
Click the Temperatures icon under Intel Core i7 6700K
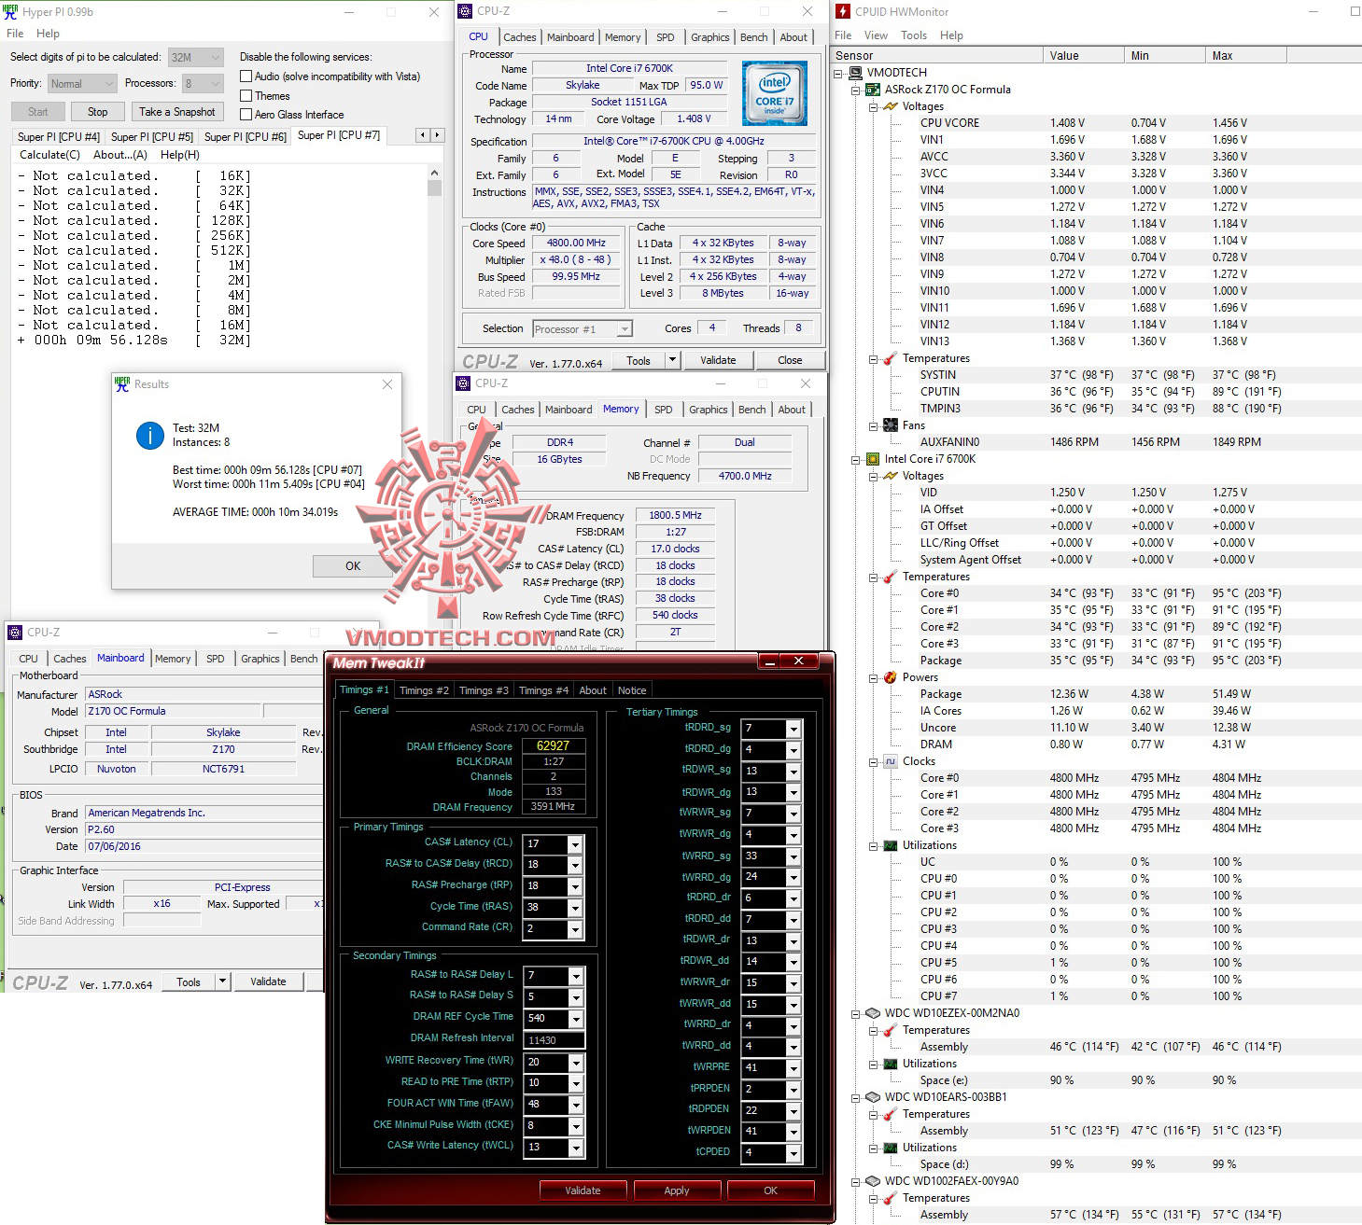click(889, 577)
